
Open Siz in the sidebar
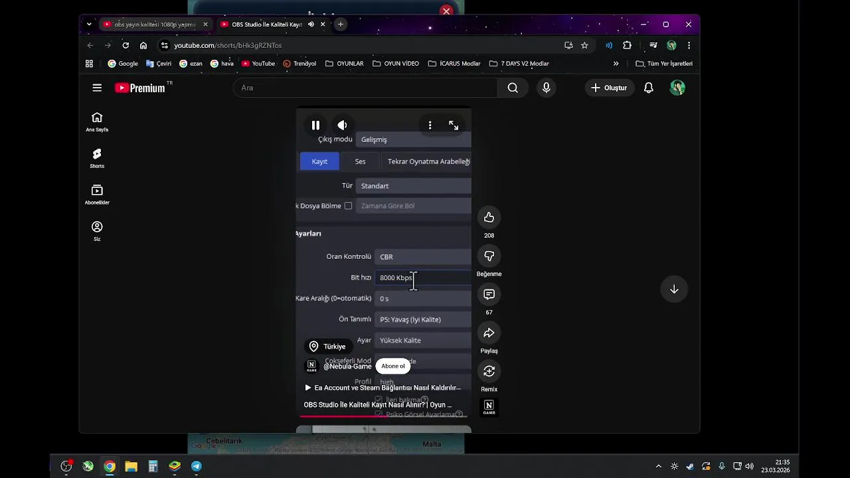(x=97, y=232)
